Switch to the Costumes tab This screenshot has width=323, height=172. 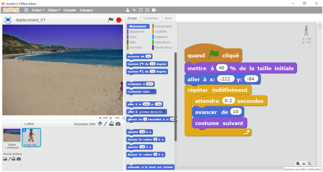pos(150,18)
